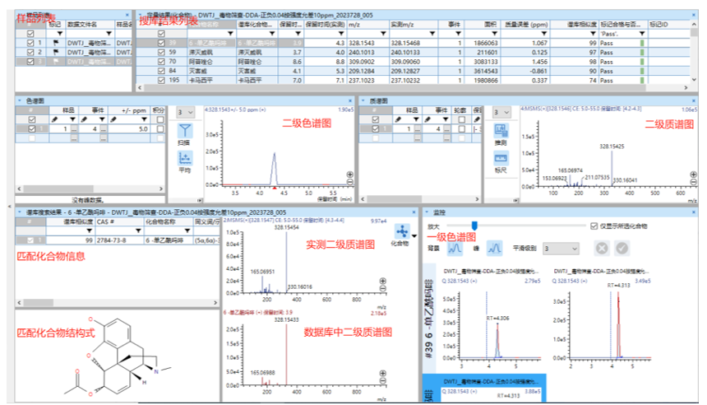The height and width of the screenshot is (405, 707).
Task: Click the scan filter funnel icon
Action: pyautogui.click(x=185, y=131)
